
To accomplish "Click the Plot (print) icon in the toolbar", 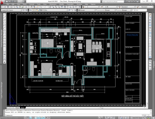I will 12,7.
